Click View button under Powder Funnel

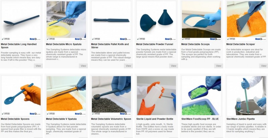point(174,66)
